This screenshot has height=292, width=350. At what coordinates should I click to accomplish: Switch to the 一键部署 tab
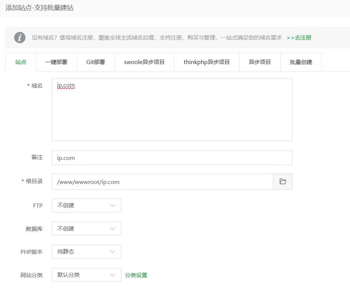pyautogui.click(x=56, y=62)
